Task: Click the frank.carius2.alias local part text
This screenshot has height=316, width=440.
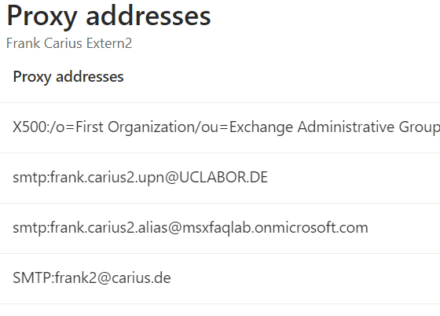Action: (x=109, y=227)
